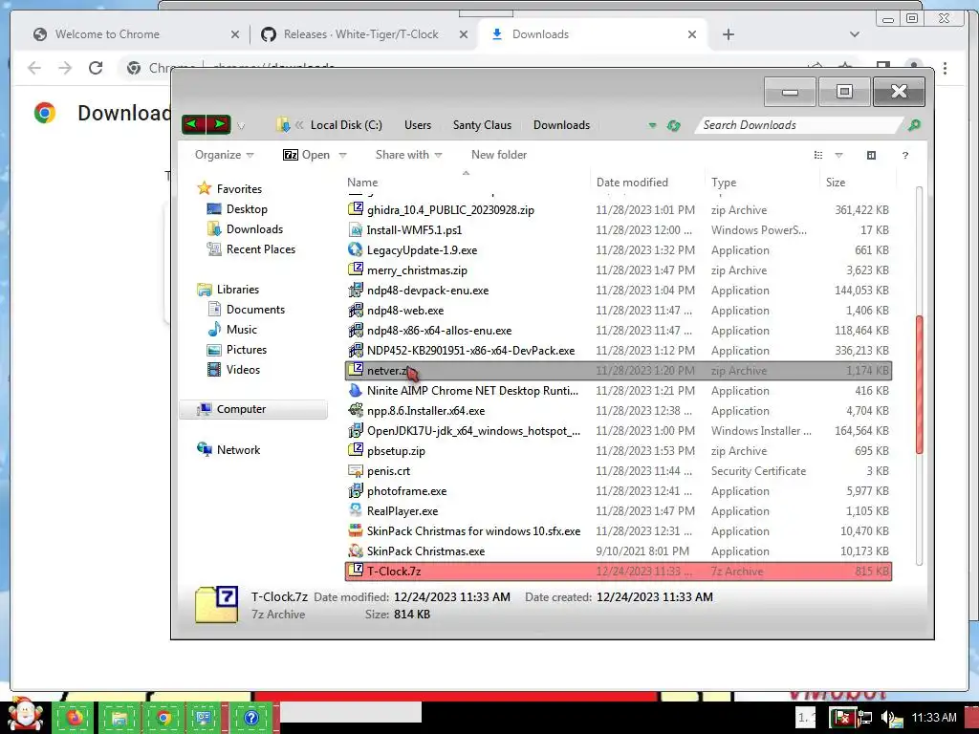Image resolution: width=979 pixels, height=734 pixels.
Task: Click the green search magnifier icon
Action: [x=913, y=125]
